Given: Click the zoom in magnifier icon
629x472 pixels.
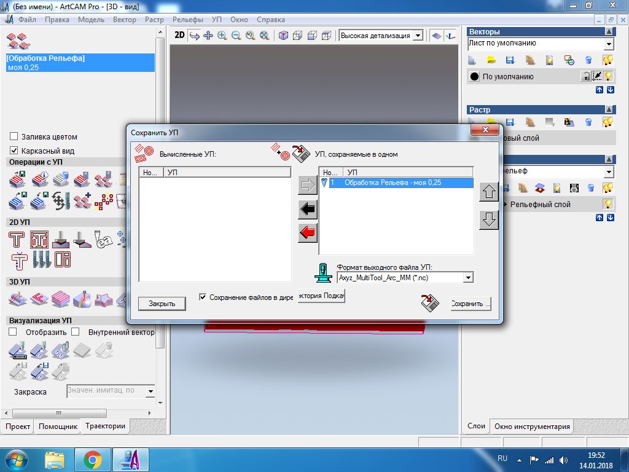Looking at the screenshot, I should click(x=222, y=36).
